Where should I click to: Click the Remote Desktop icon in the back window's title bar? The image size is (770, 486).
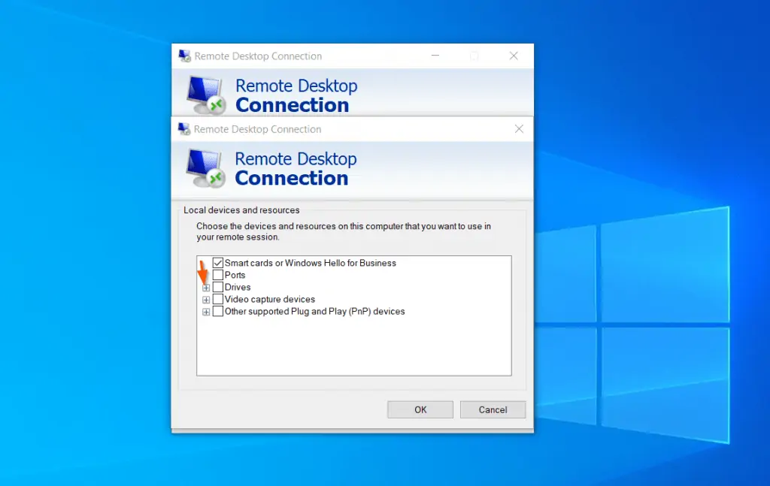click(183, 56)
